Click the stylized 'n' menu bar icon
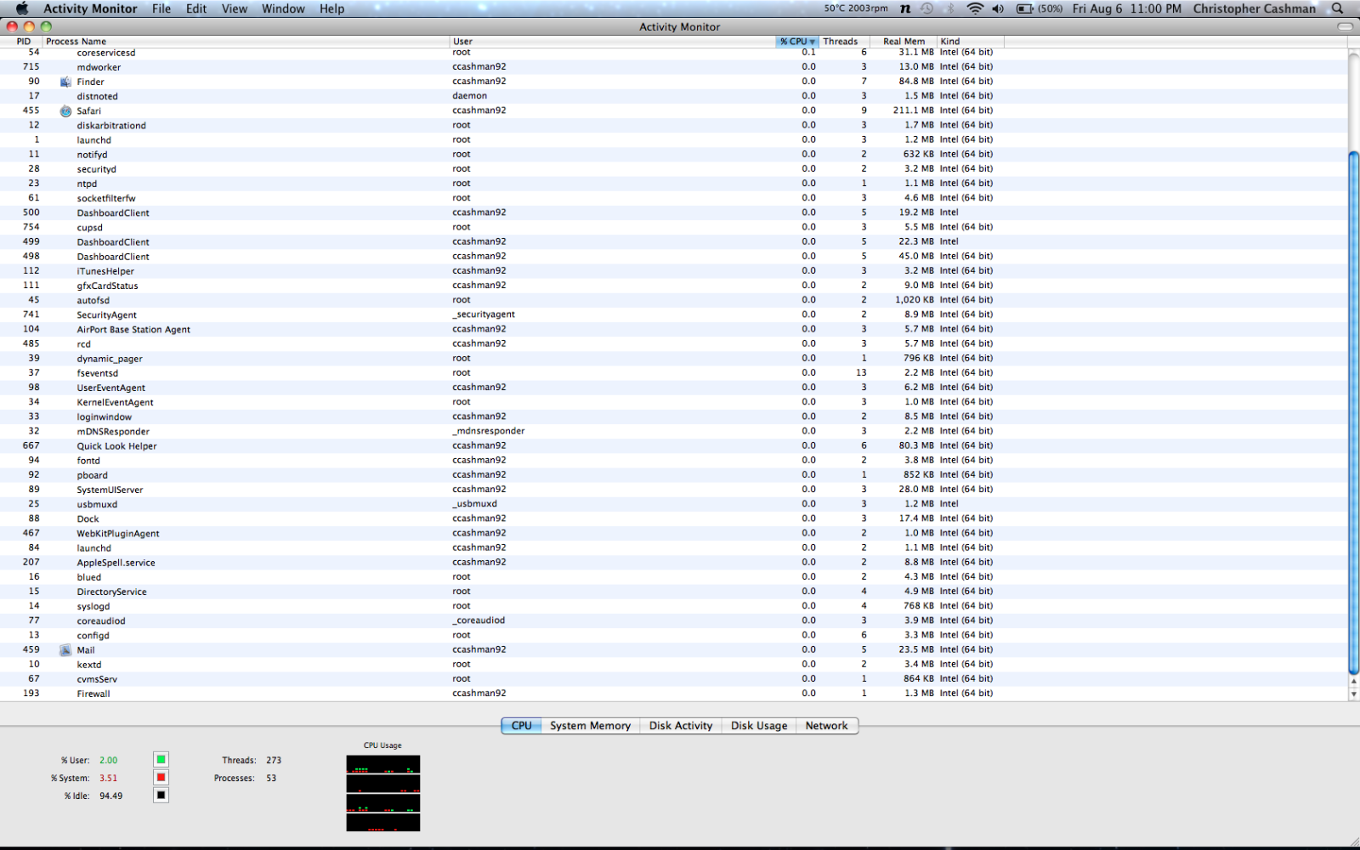This screenshot has height=850, width=1360. click(x=905, y=8)
